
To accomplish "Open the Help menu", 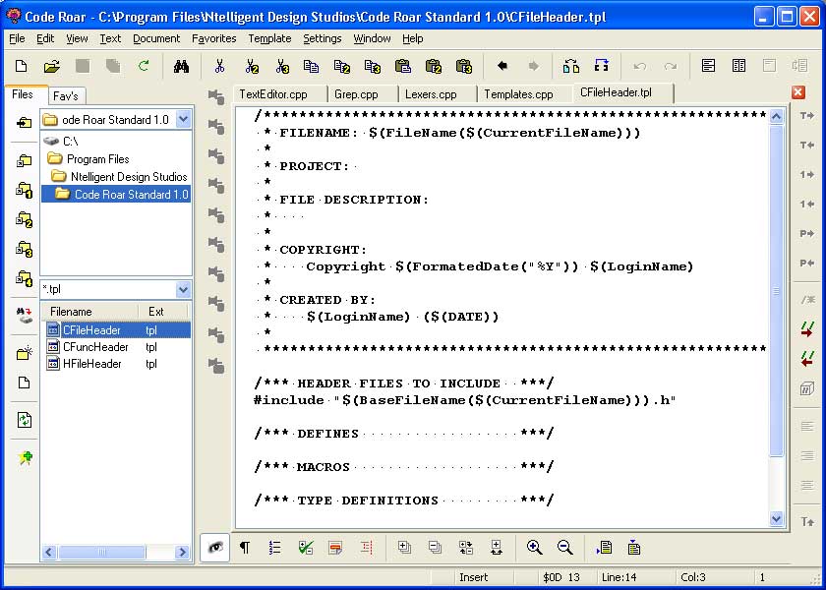I will tap(412, 38).
